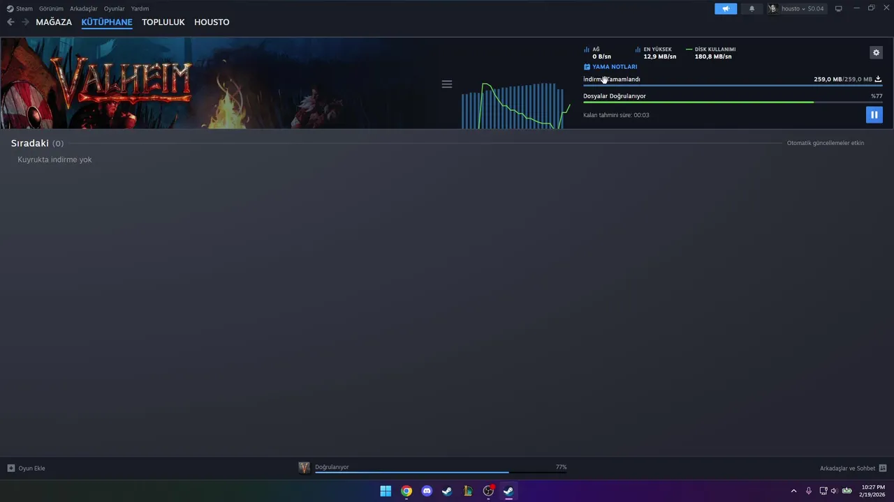Open the Valheim download hamburger menu

[447, 84]
